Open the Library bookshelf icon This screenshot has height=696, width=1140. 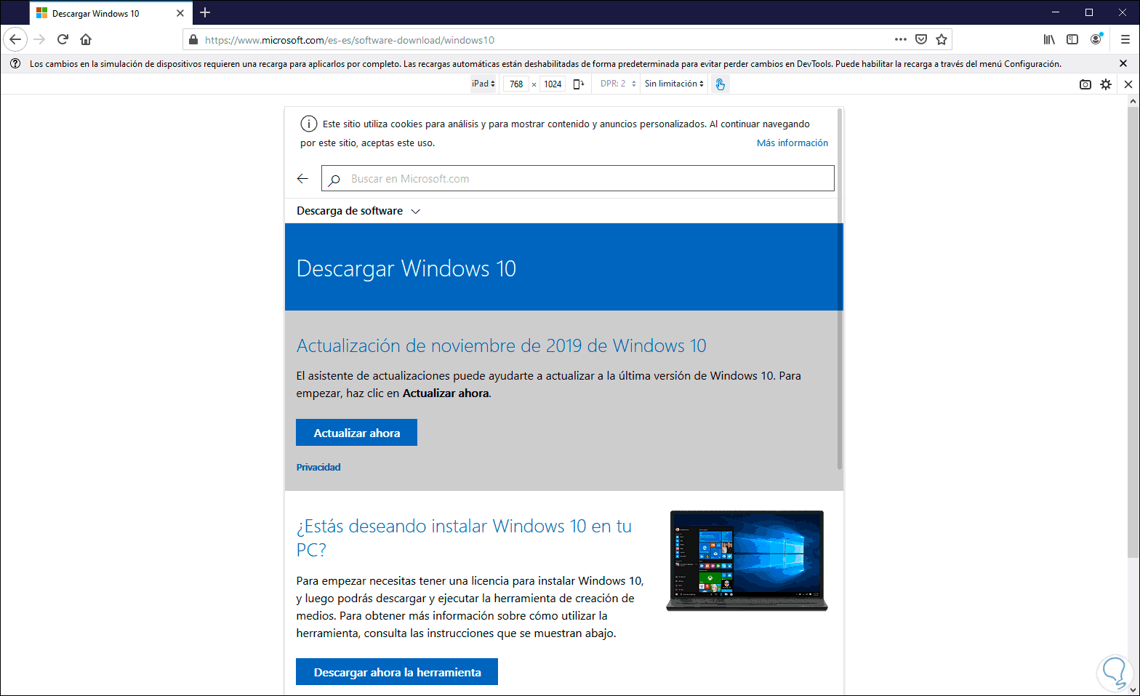pos(1049,39)
